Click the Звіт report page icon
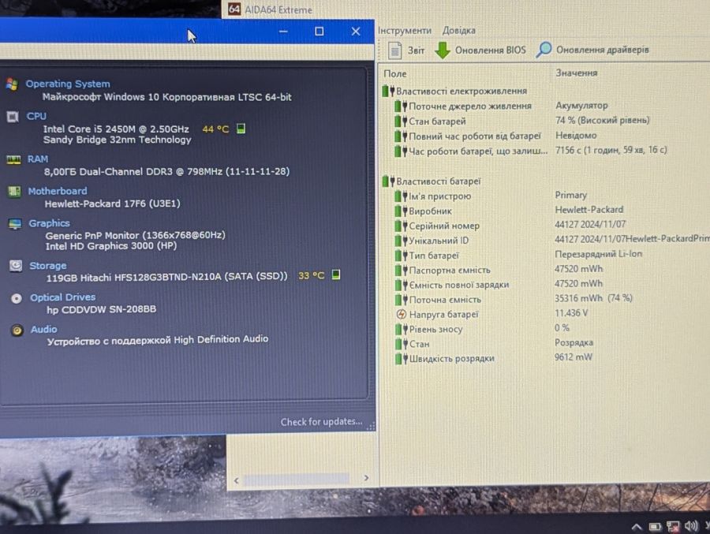 click(x=395, y=50)
